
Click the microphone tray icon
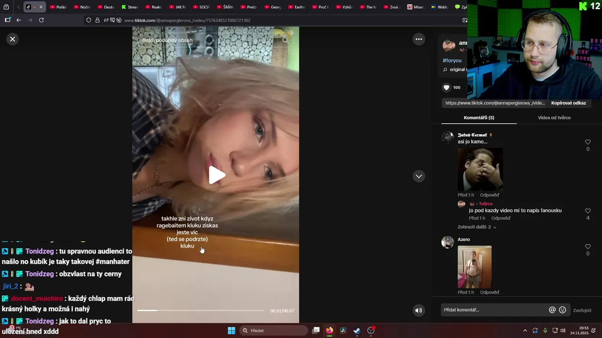545,330
